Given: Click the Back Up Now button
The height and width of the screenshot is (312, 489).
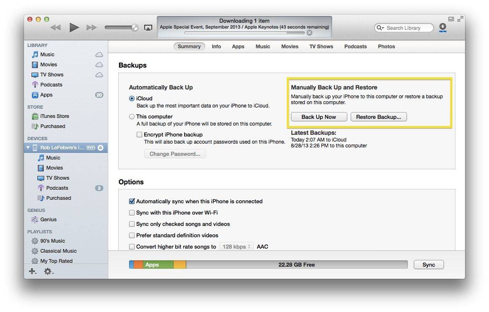Looking at the screenshot, I should point(318,117).
